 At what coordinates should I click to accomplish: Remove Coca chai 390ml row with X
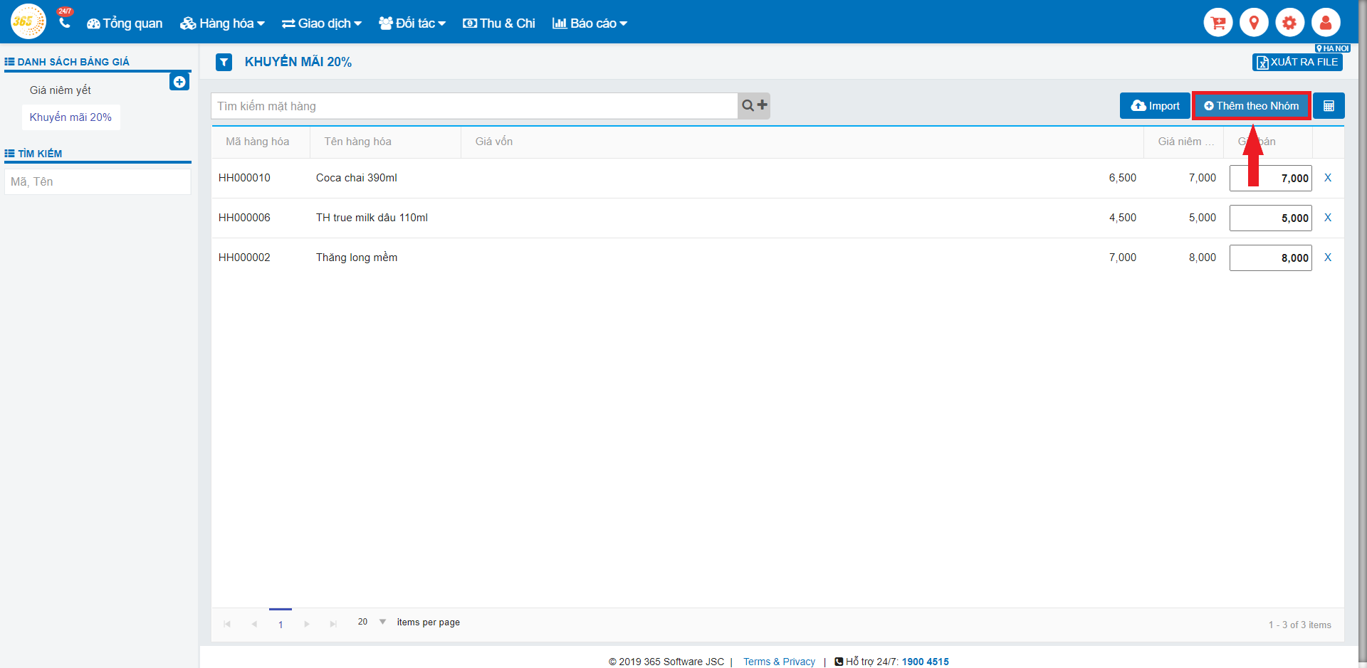tap(1328, 178)
